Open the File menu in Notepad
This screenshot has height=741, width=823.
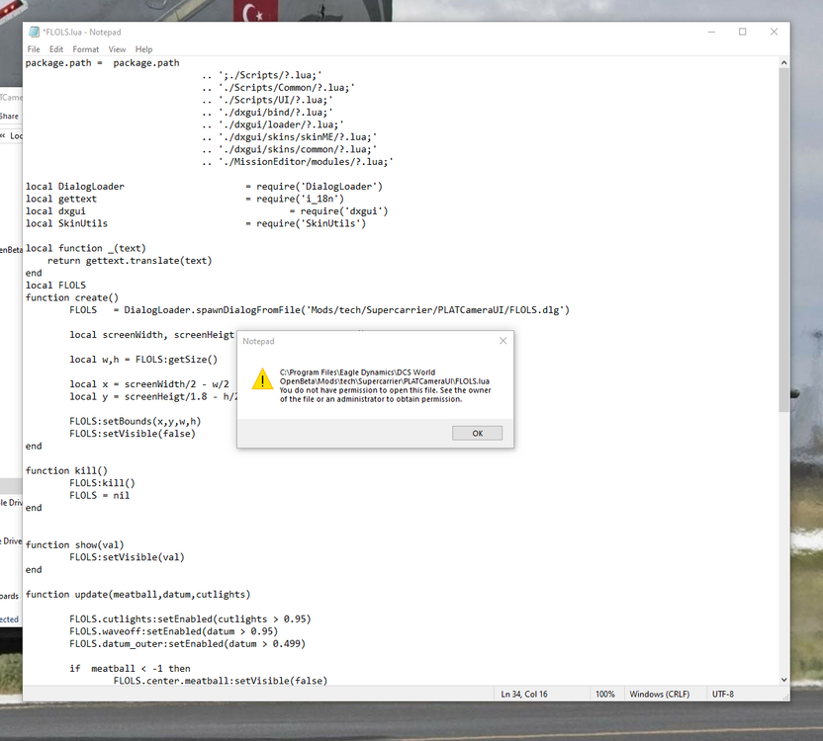coord(34,49)
